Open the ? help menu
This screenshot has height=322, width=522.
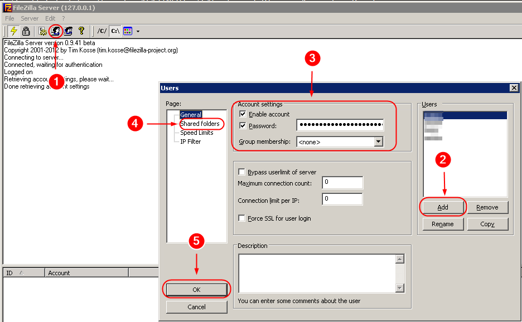(63, 18)
